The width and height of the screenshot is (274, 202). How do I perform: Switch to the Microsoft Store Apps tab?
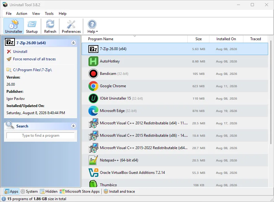(x=80, y=191)
